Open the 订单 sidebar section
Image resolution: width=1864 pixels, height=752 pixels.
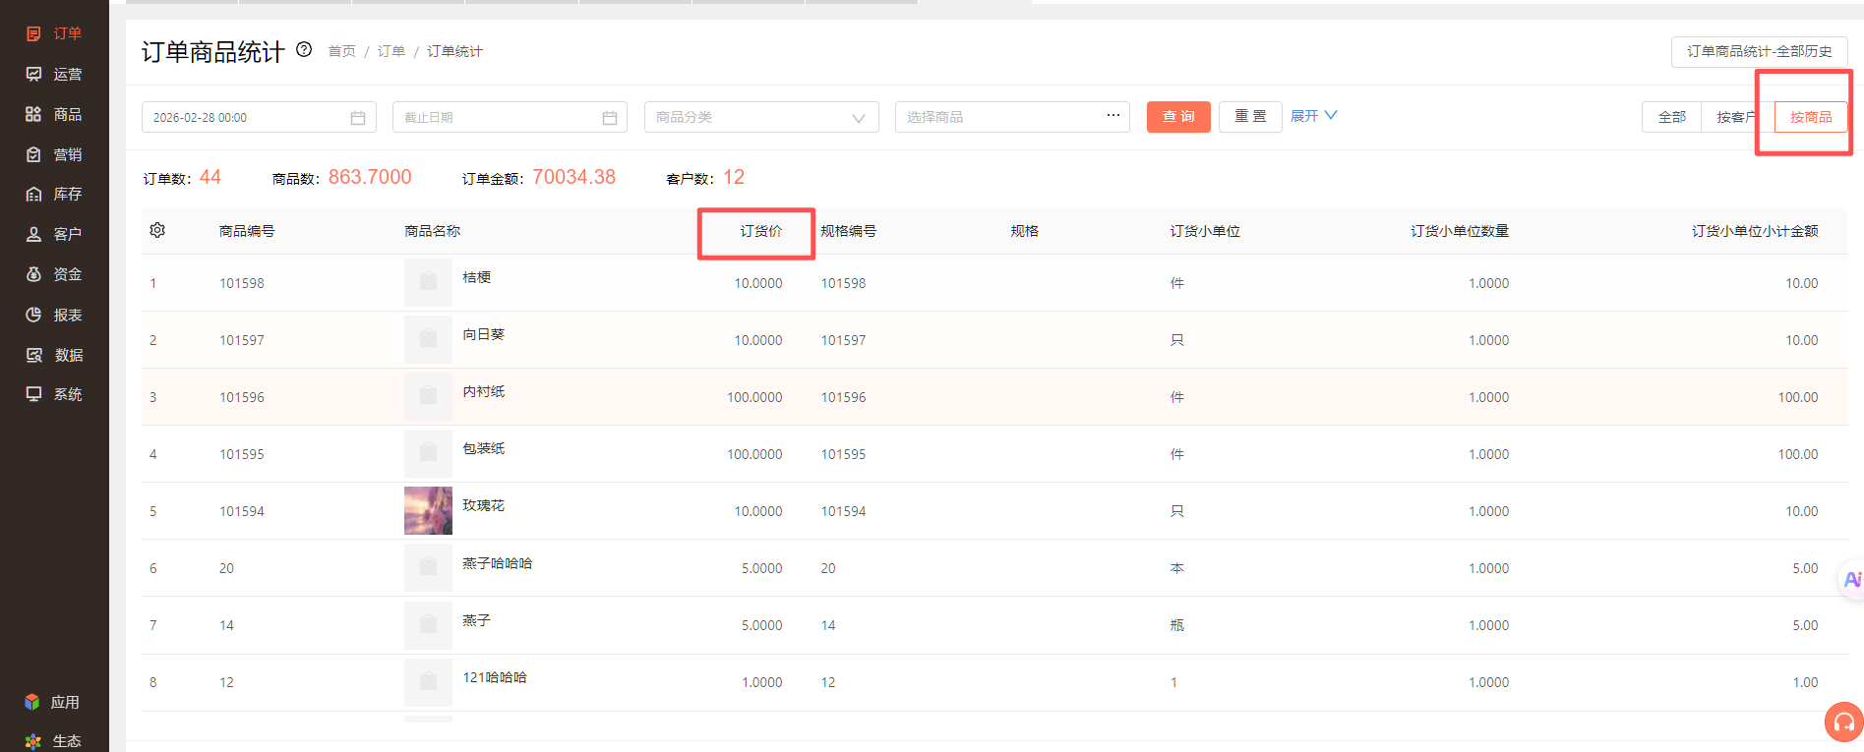coord(54,33)
